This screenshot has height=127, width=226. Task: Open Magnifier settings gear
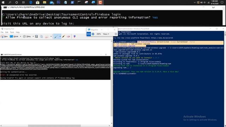coord(116,34)
